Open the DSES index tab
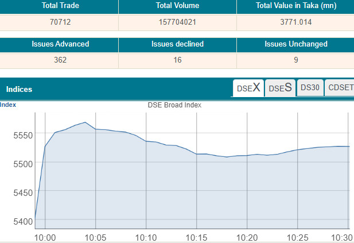 (280, 88)
